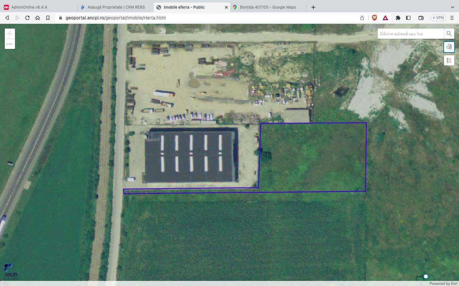Toggle the VPN button
The image size is (459, 286).
tap(438, 18)
